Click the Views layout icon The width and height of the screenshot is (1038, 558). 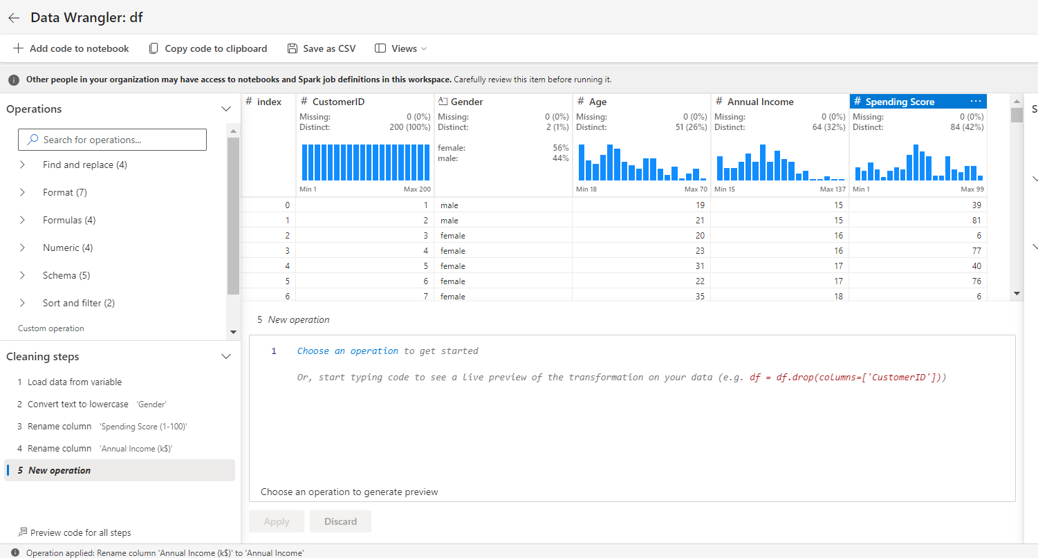coord(380,48)
